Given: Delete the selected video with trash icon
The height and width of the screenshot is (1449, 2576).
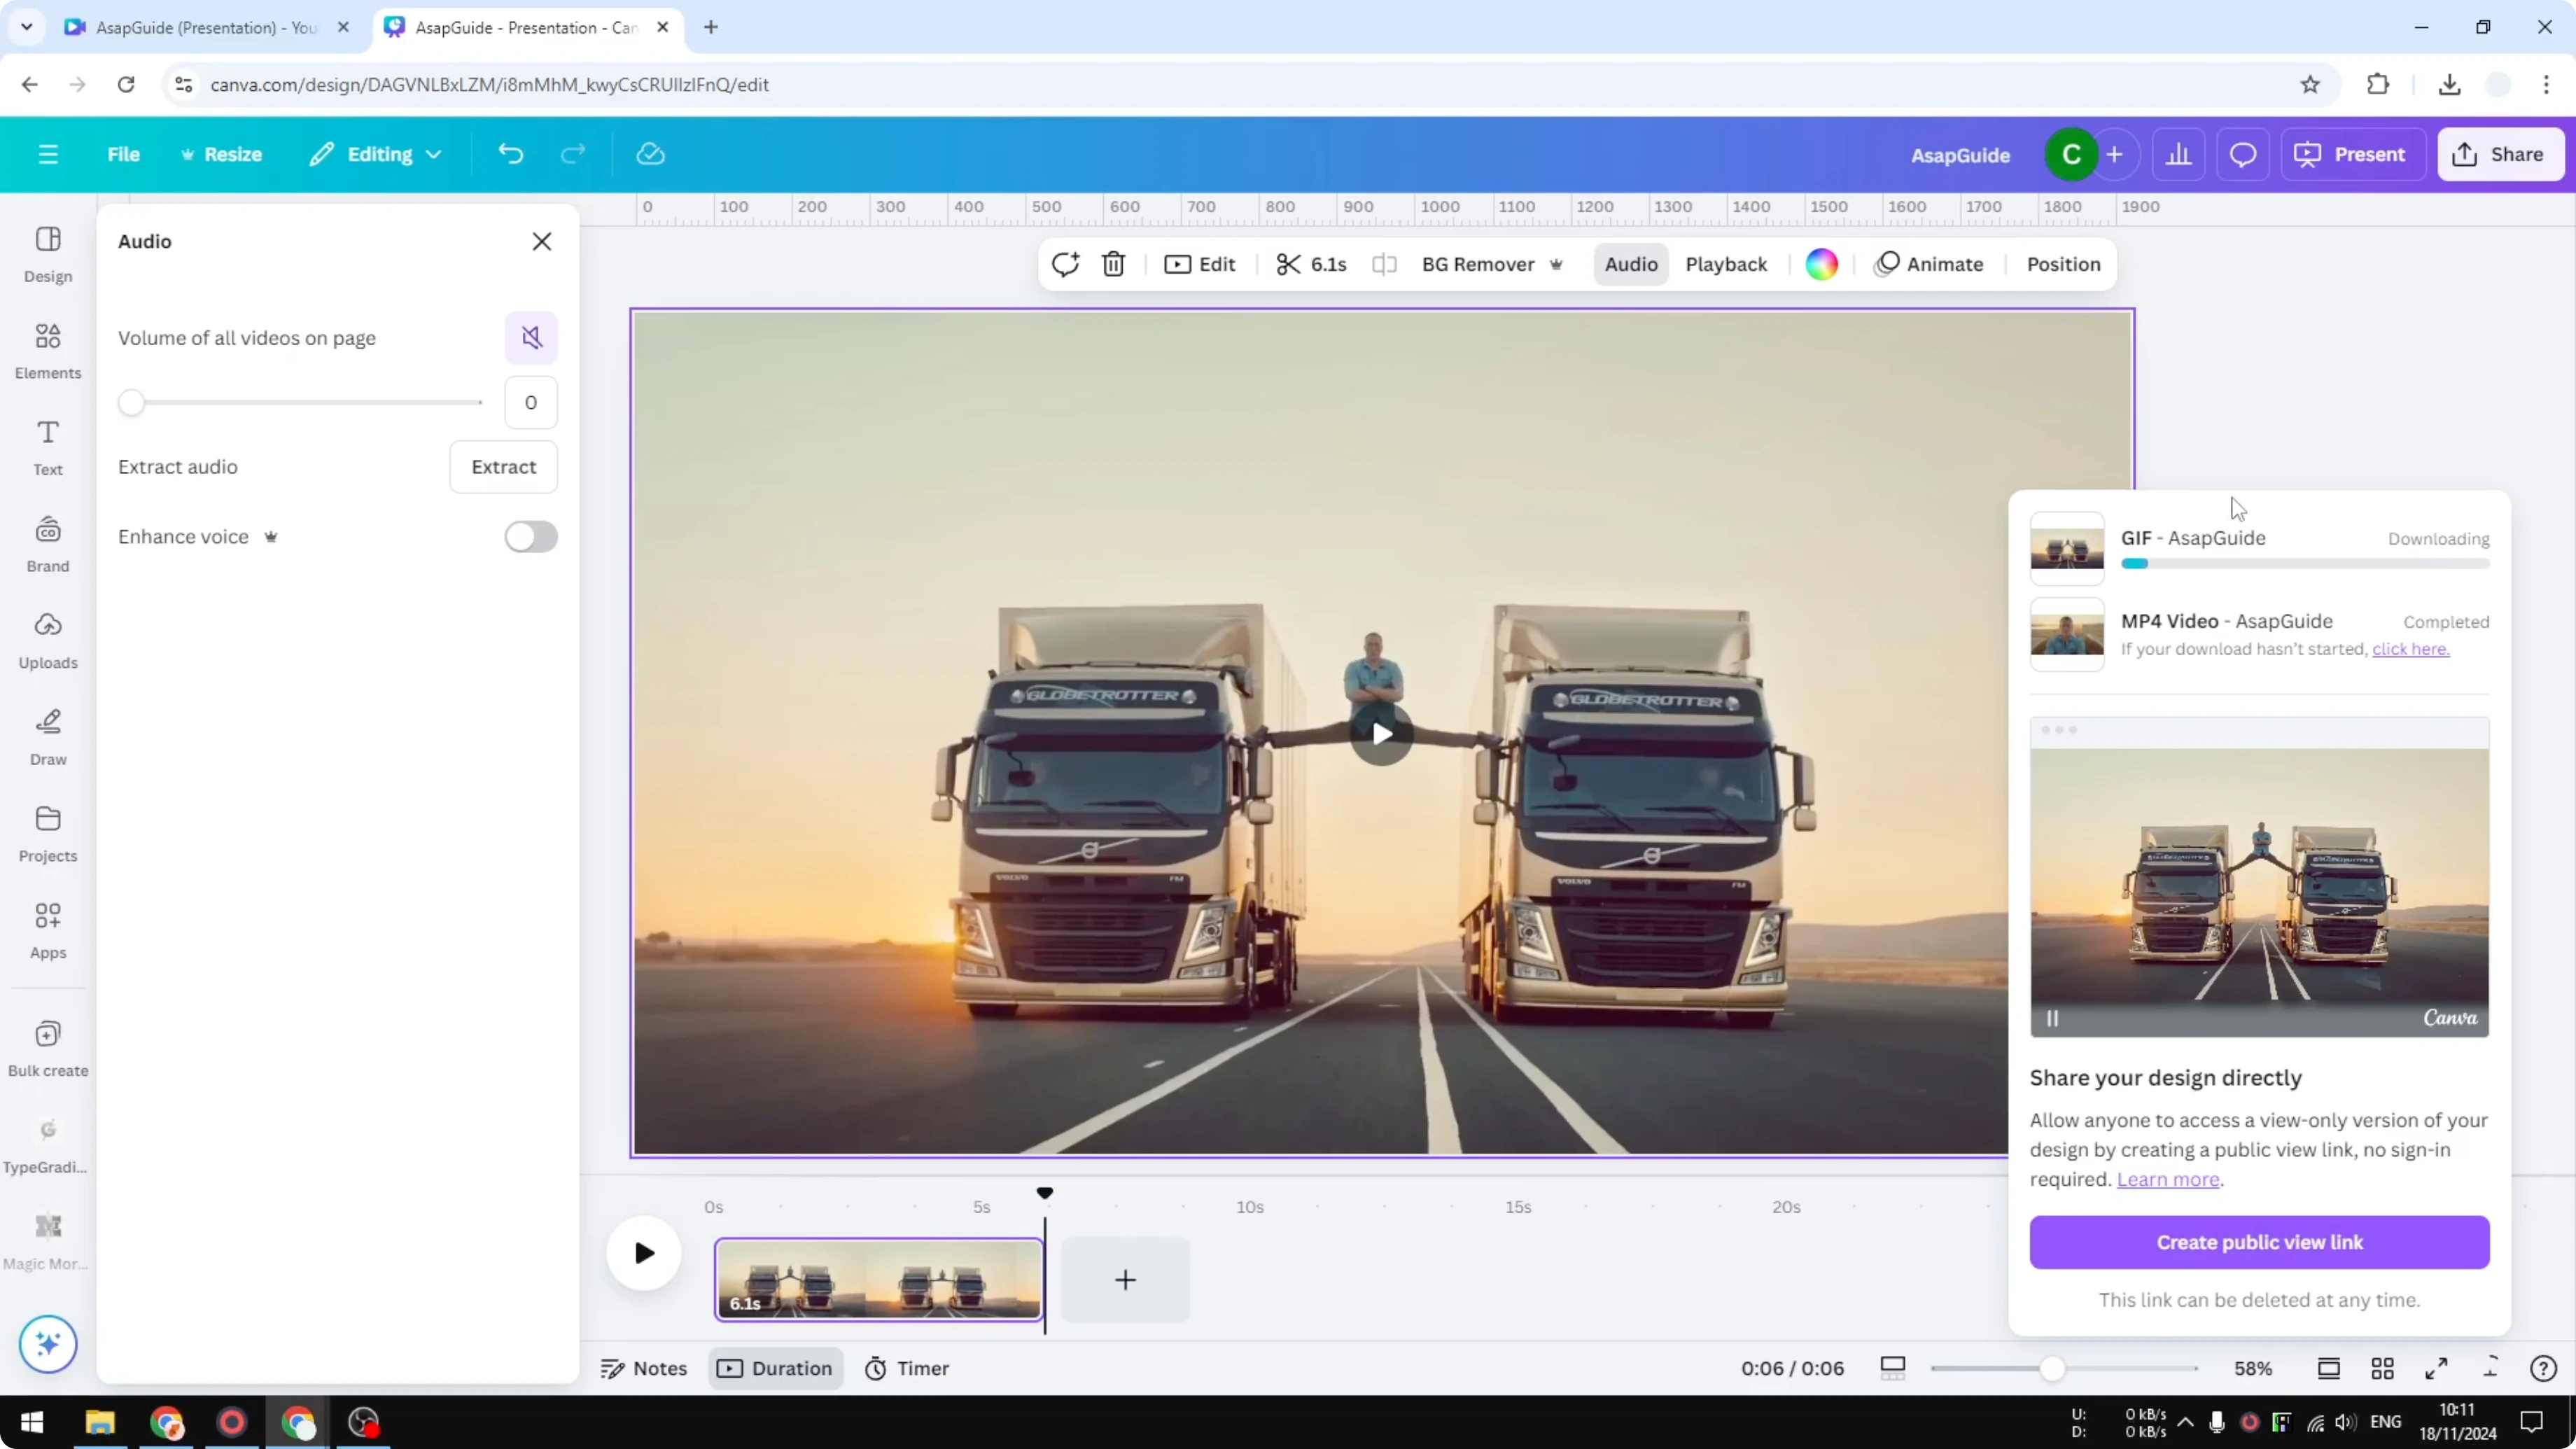Looking at the screenshot, I should [1113, 264].
